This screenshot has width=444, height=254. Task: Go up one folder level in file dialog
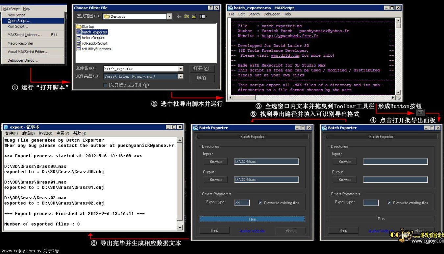(186, 16)
